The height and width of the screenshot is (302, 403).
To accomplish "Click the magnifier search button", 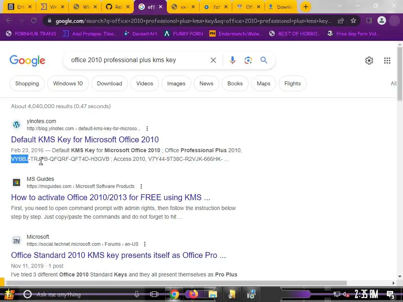I will [264, 60].
